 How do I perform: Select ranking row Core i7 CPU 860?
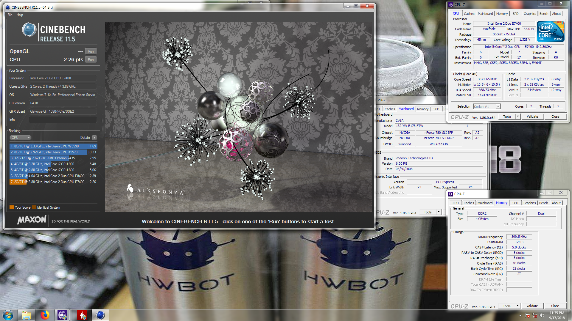[53, 170]
